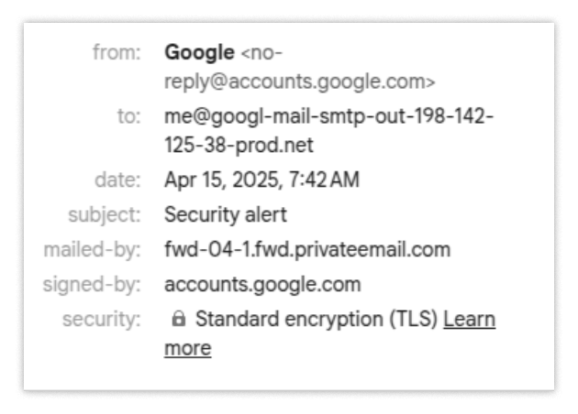Click the recipient address starting with me@googl-mail
578x414 pixels.
click(328, 118)
